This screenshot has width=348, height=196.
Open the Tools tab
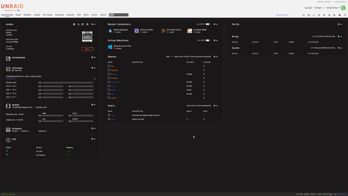click(x=103, y=15)
